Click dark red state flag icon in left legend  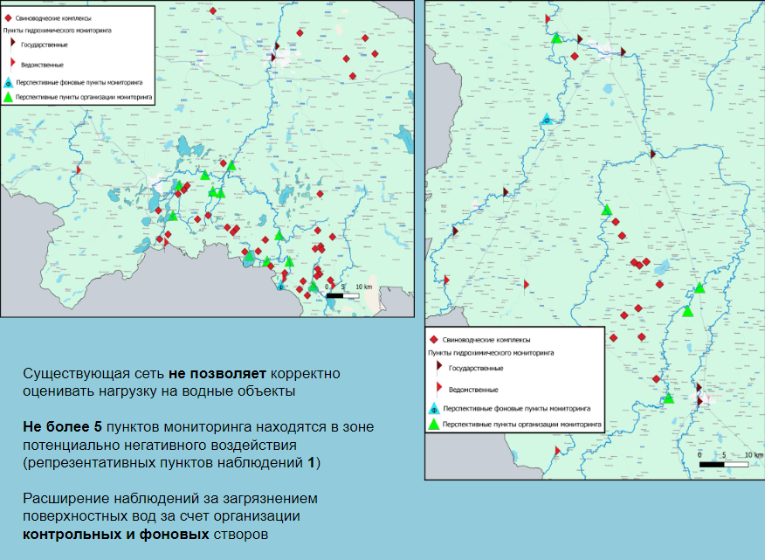(13, 44)
